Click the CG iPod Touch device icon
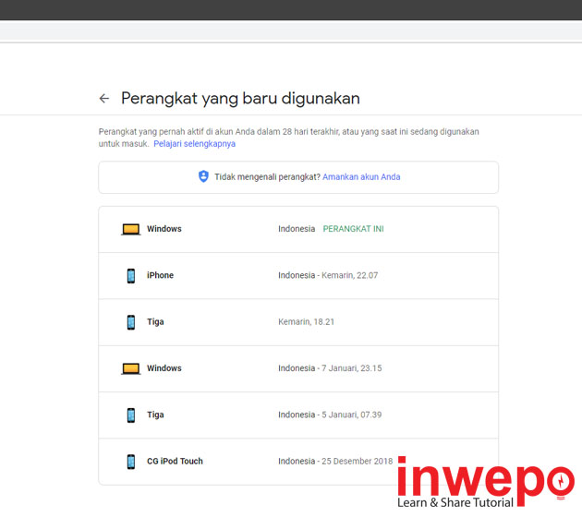 click(130, 462)
